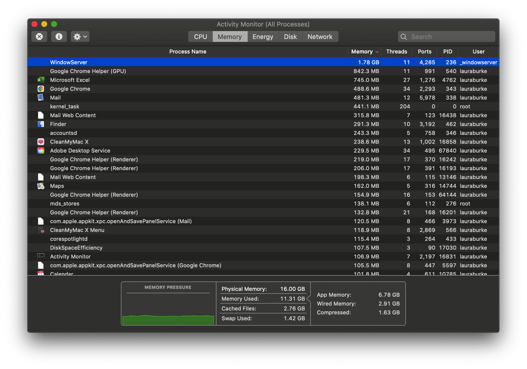Select the WindowServer process row
Screen dimensions: 527x369
pos(263,62)
